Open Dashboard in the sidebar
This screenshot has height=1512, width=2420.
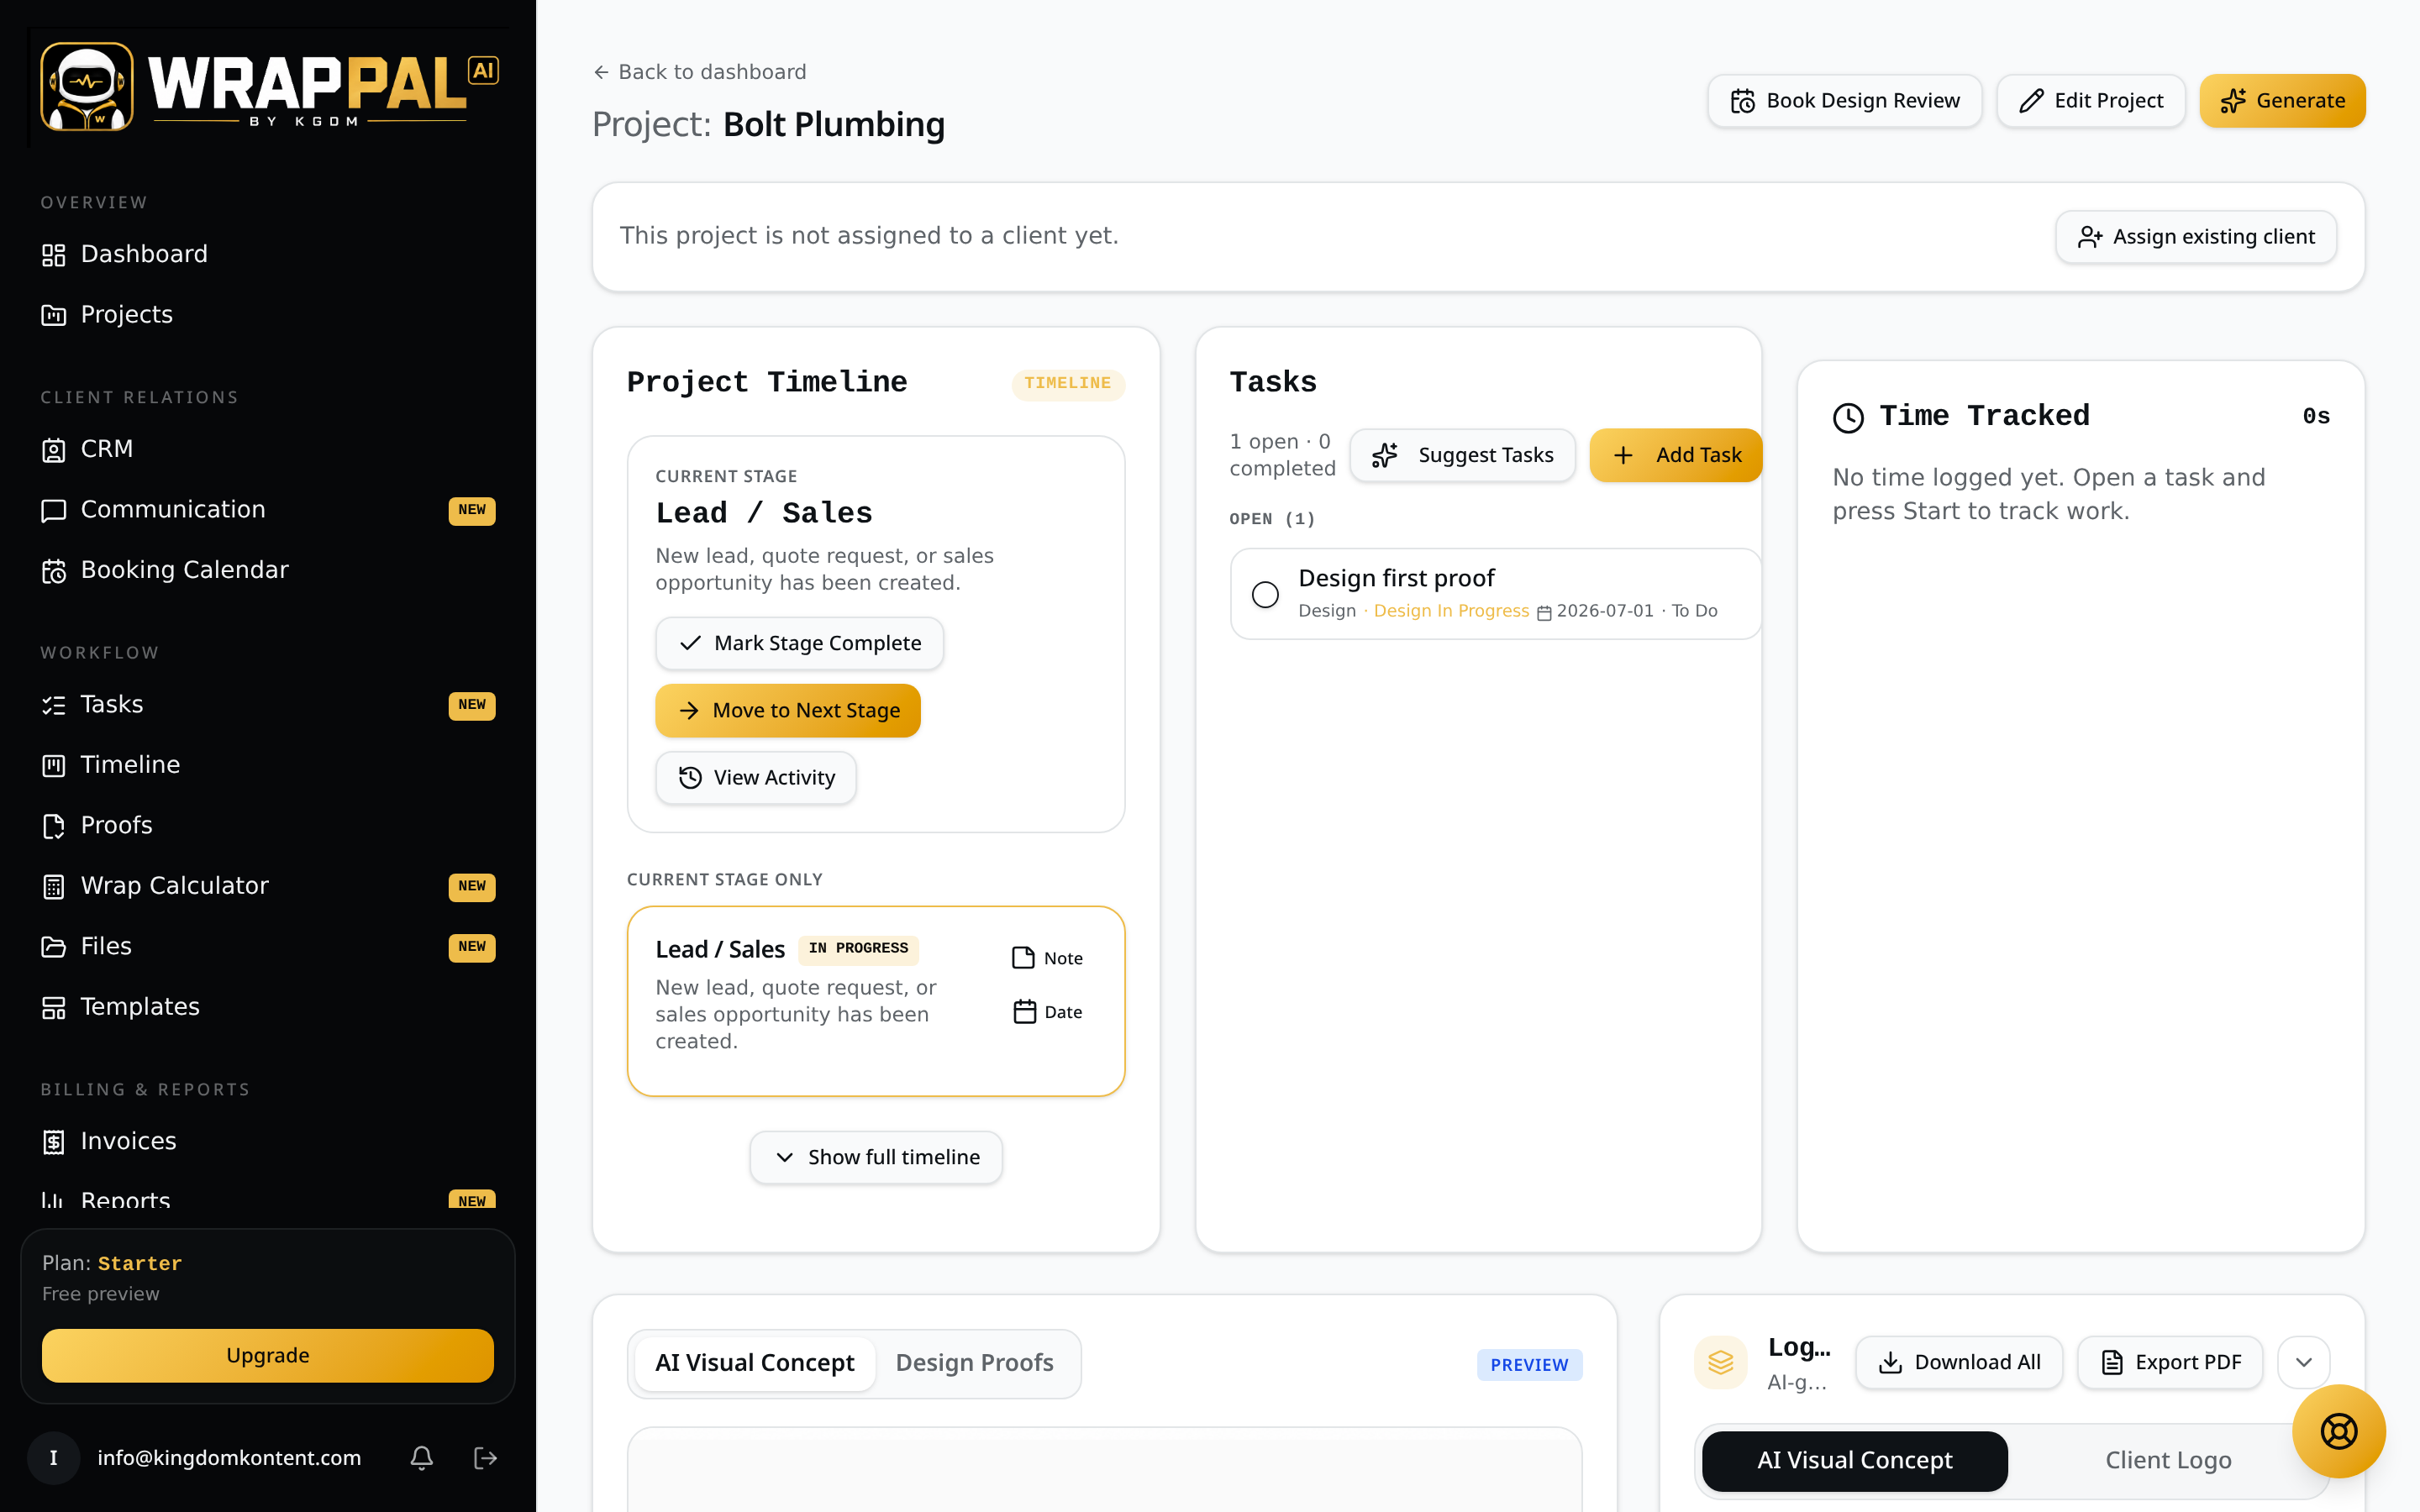pos(268,254)
